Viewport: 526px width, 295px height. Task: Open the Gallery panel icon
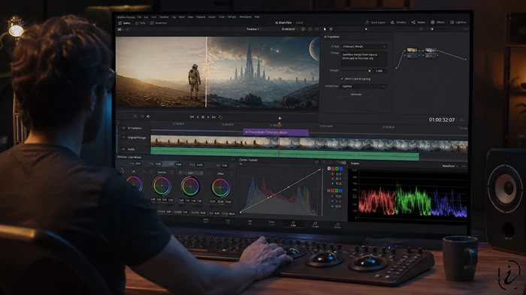click(x=120, y=23)
